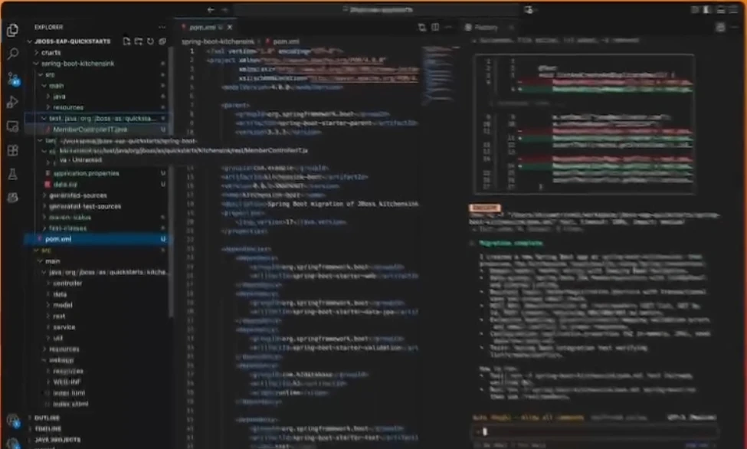The image size is (747, 449).
Task: Focus the Factory chat input field
Action: click(x=595, y=431)
